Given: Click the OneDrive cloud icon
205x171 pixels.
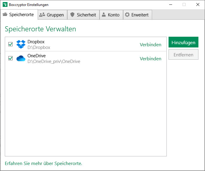Looking at the screenshot, I should (21, 58).
